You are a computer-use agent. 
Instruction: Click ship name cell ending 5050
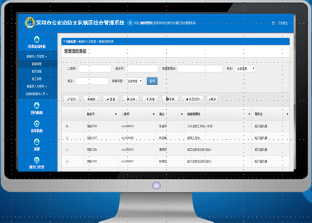pos(92,126)
